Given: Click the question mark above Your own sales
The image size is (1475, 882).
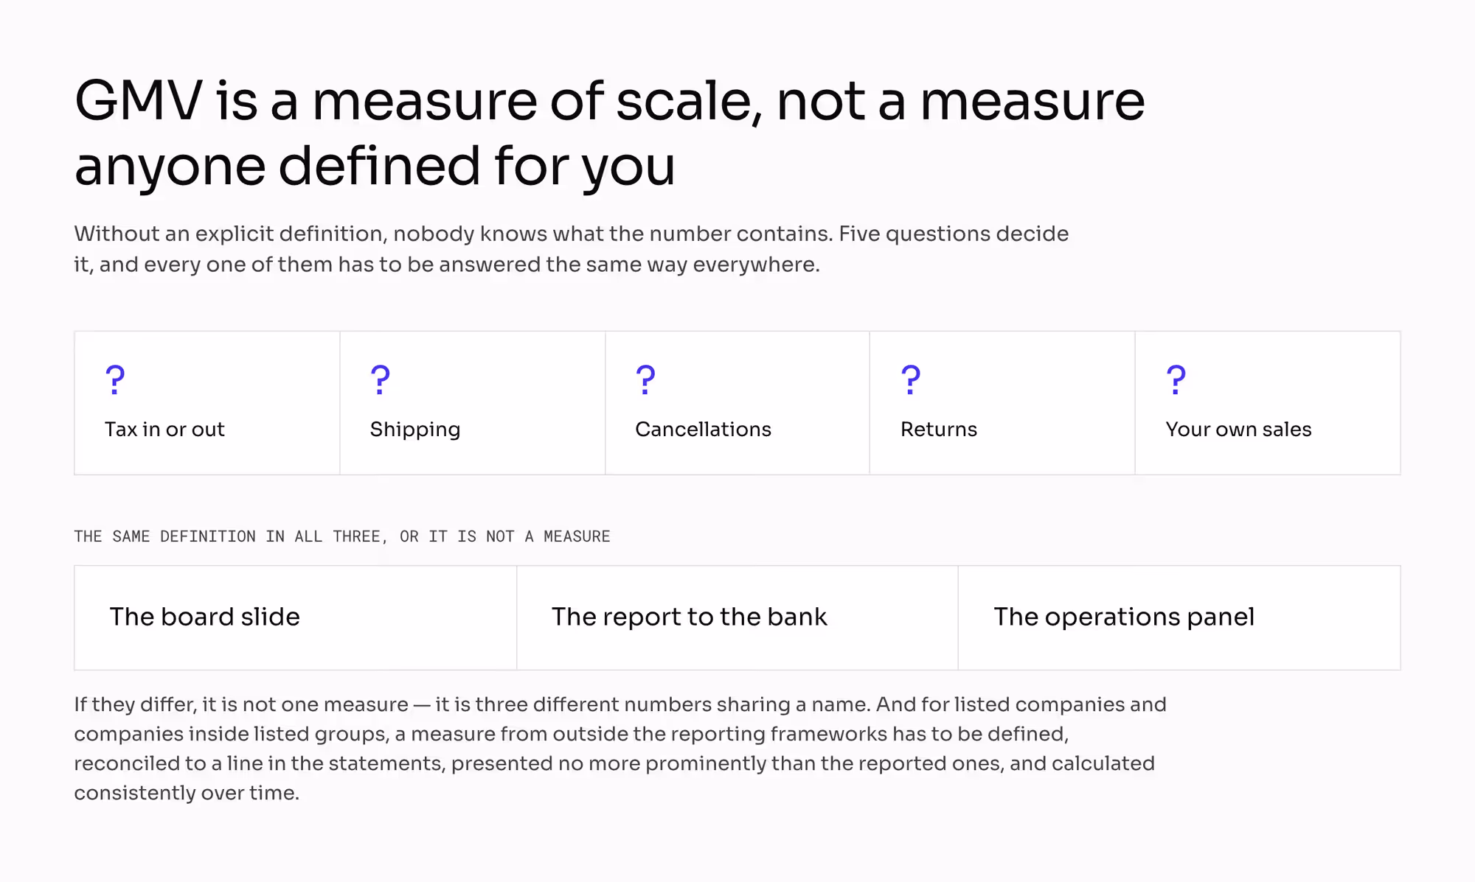Looking at the screenshot, I should pyautogui.click(x=1177, y=380).
